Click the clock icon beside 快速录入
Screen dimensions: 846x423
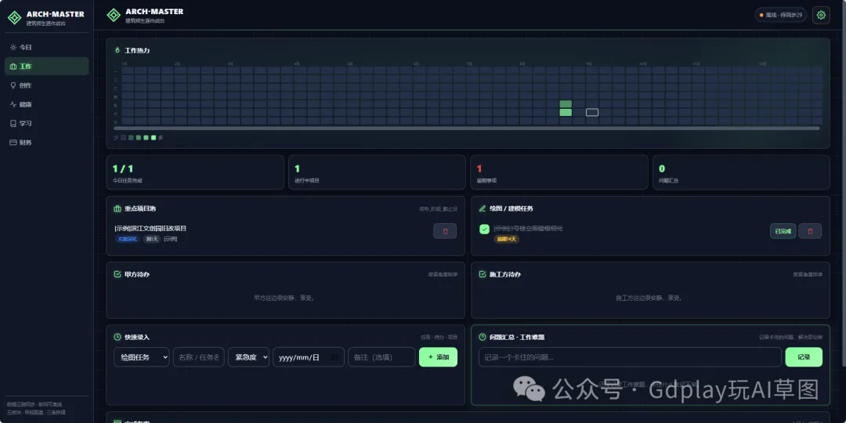pos(117,337)
